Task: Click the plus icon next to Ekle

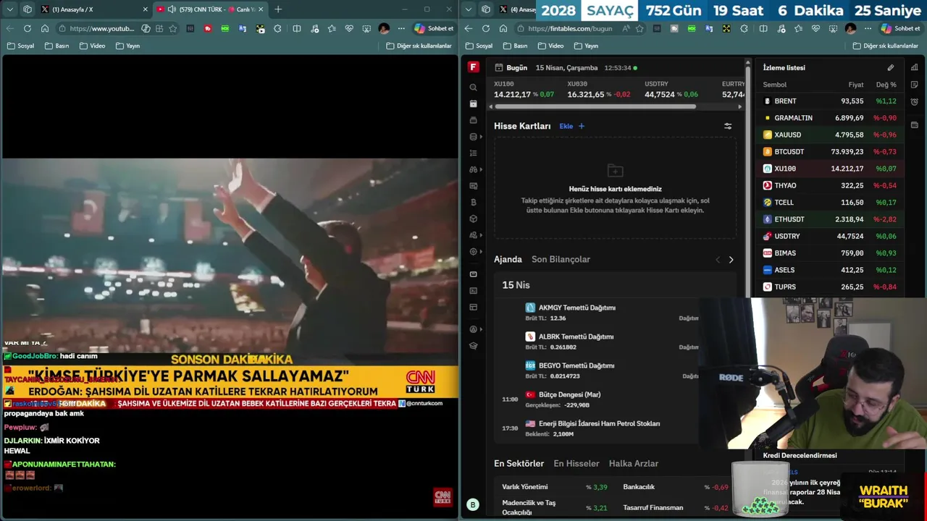Action: click(581, 126)
